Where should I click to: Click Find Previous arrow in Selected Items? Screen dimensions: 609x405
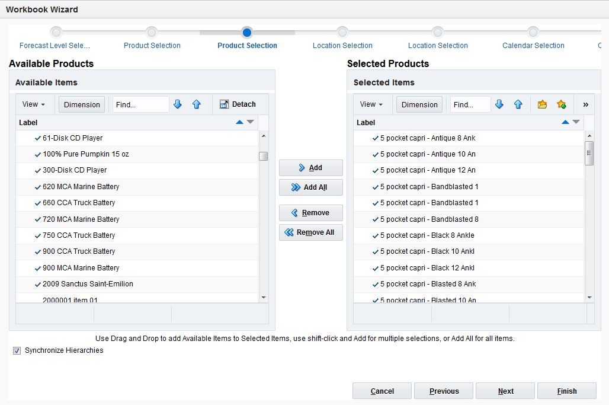coord(518,104)
